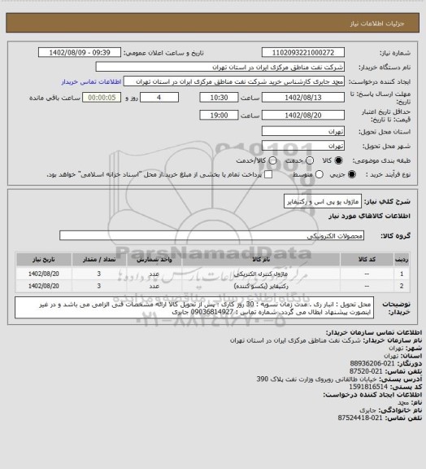
Task: Click the creator phone 87524418-021
Action: click(x=360, y=418)
